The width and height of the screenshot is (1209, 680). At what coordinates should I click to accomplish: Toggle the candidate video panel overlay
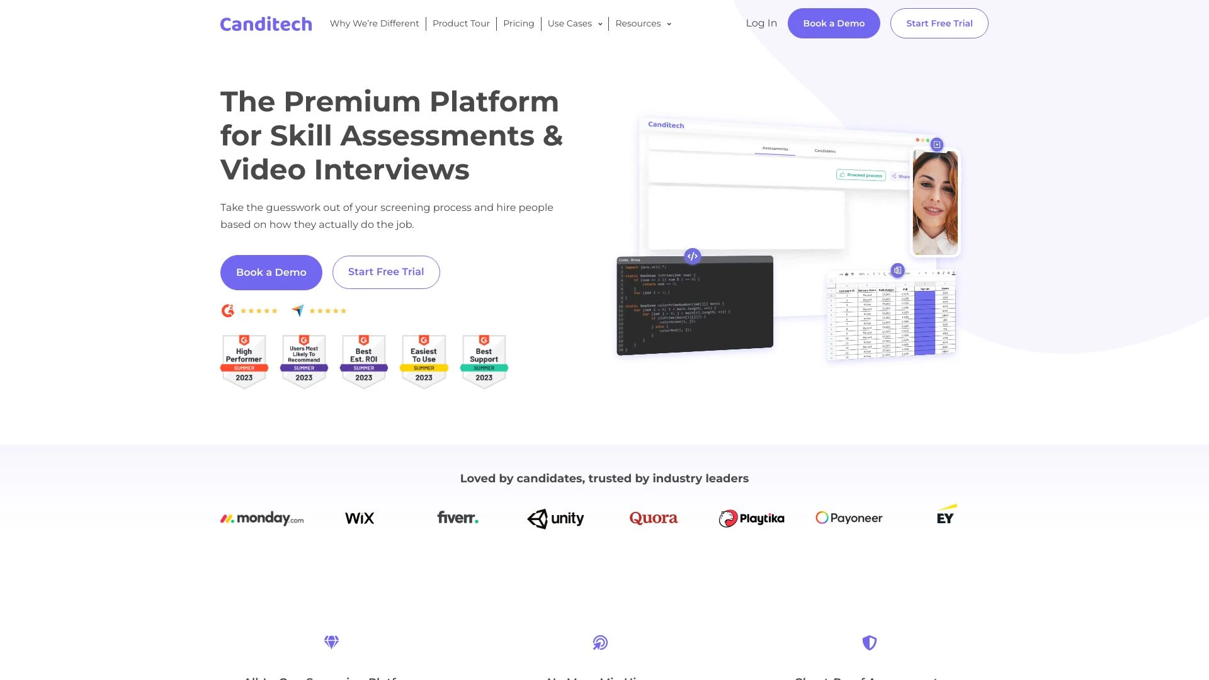click(x=936, y=144)
